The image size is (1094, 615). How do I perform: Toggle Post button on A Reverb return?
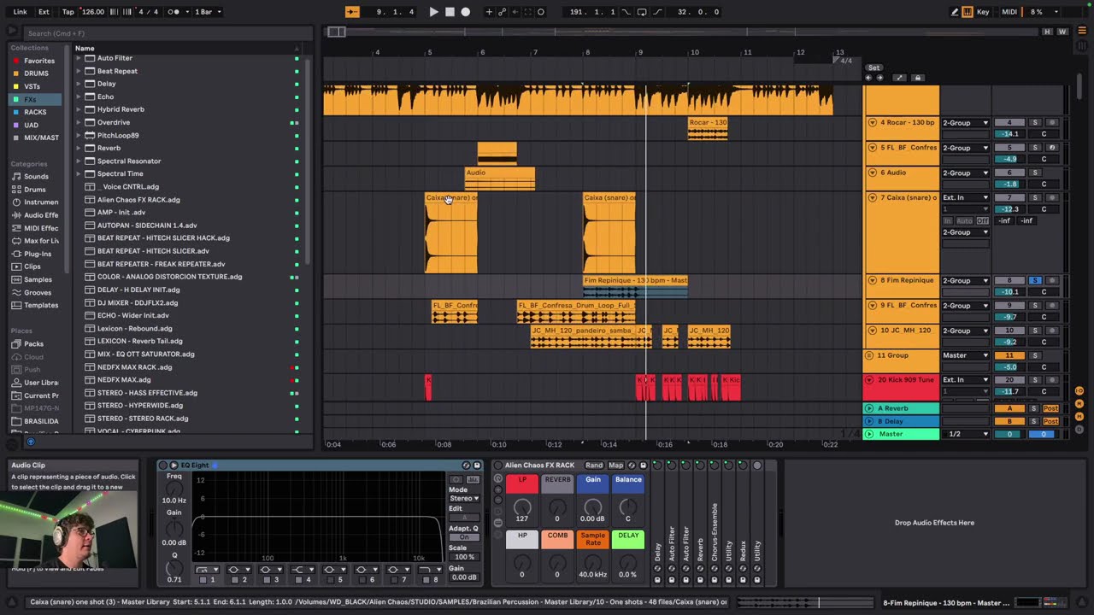tap(1050, 409)
